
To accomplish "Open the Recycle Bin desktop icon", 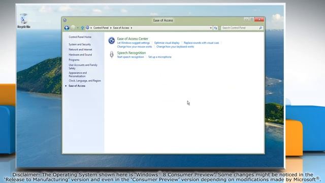I will point(24,21).
